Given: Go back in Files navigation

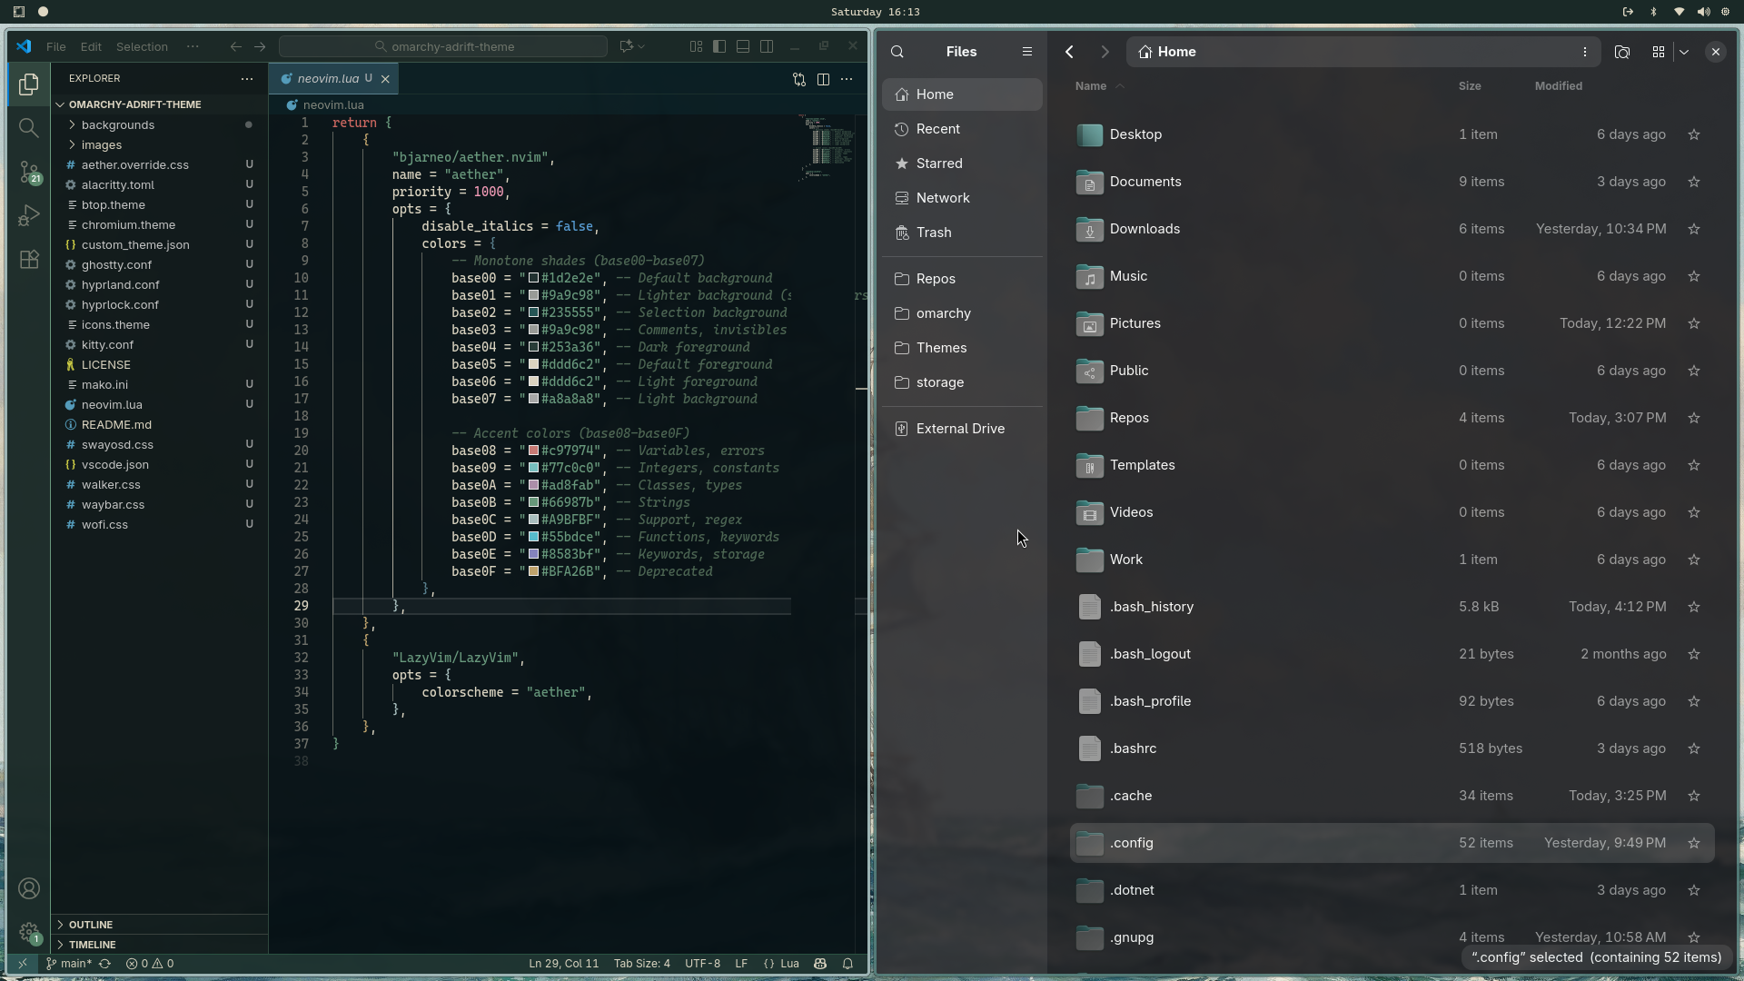Looking at the screenshot, I should click(x=1069, y=52).
